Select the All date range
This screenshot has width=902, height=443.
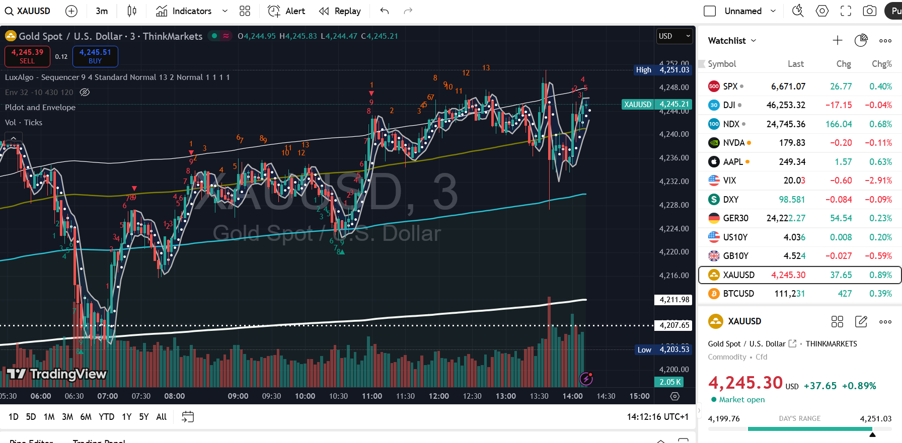[x=162, y=417]
